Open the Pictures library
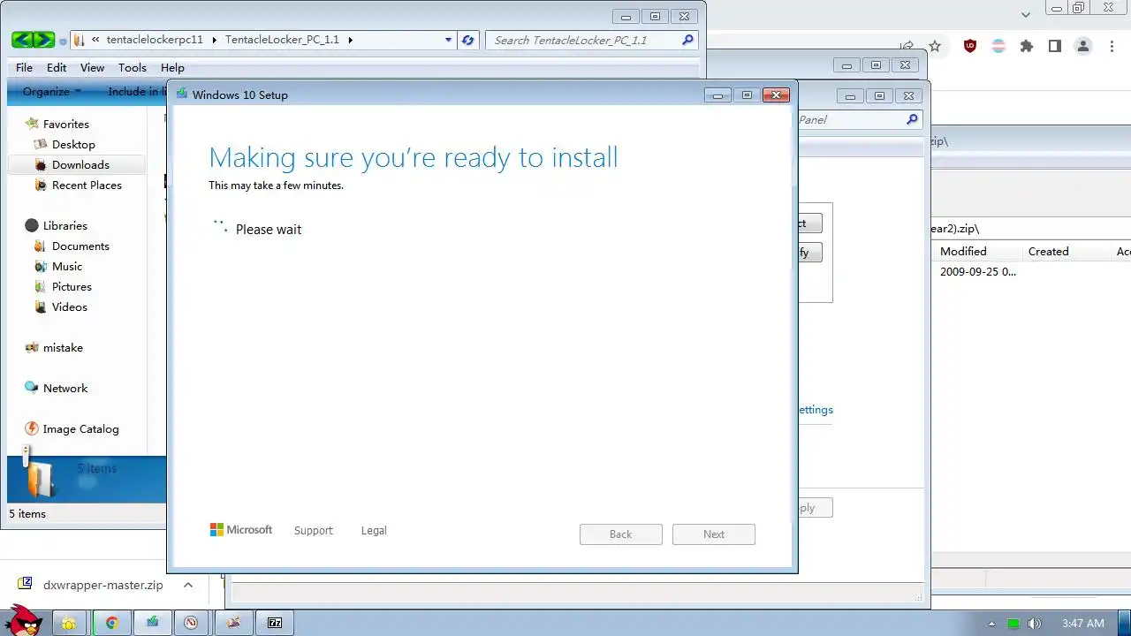The width and height of the screenshot is (1131, 636). tap(72, 287)
